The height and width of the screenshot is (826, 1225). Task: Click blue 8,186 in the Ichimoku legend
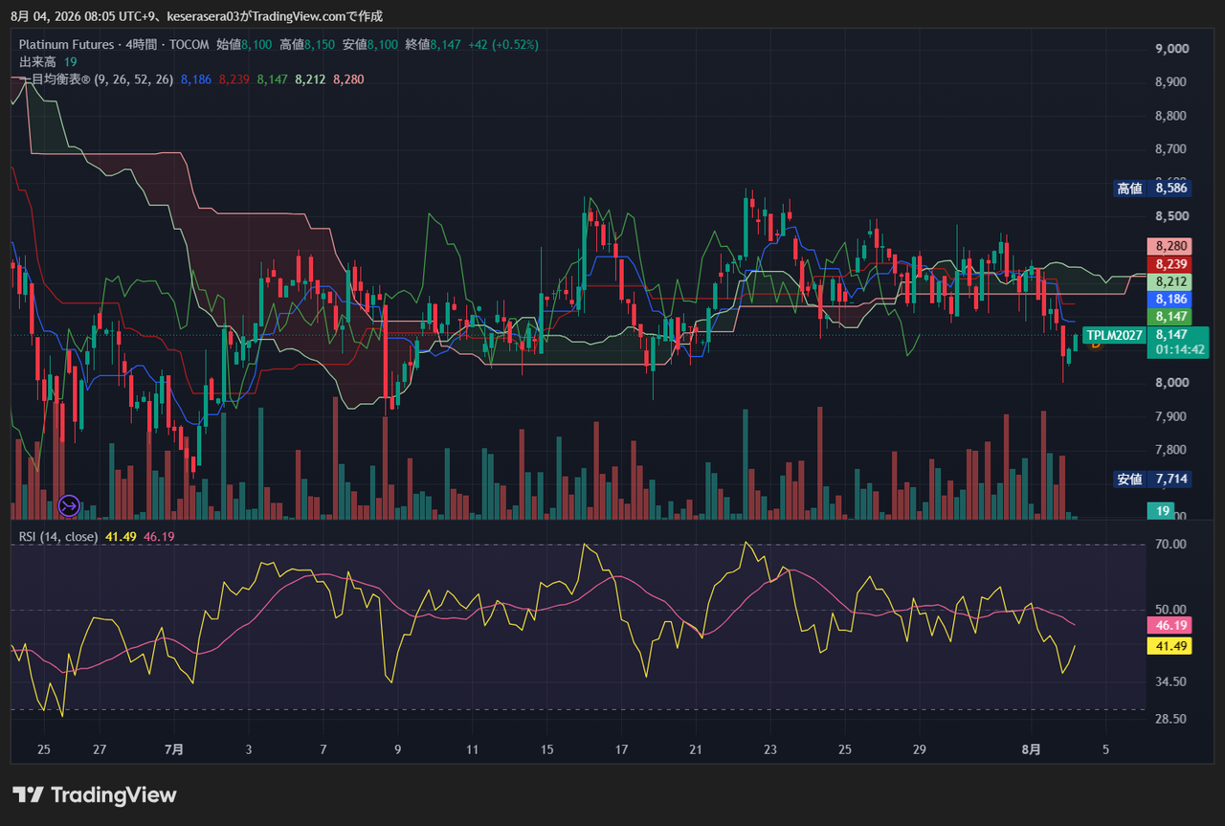196,79
